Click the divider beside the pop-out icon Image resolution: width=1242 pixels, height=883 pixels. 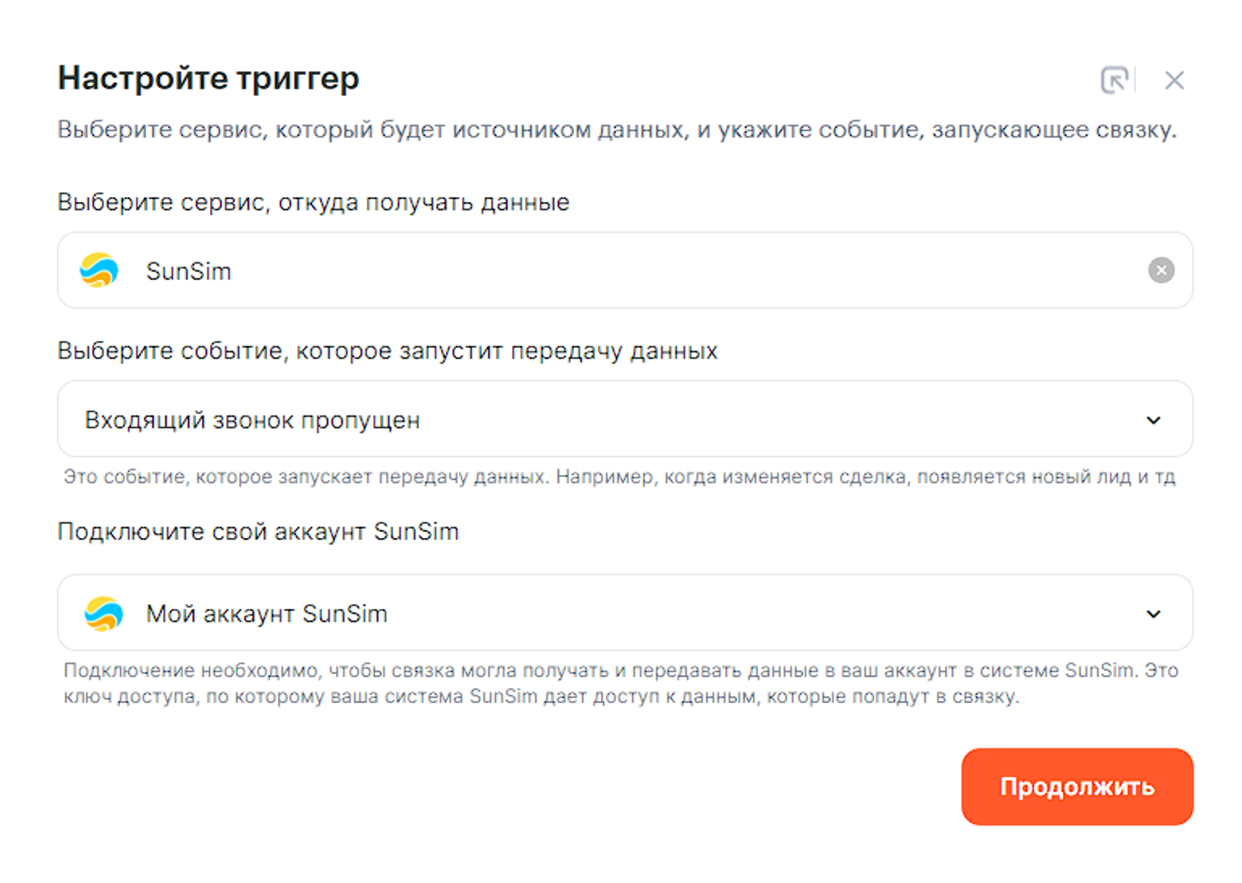click(1135, 80)
